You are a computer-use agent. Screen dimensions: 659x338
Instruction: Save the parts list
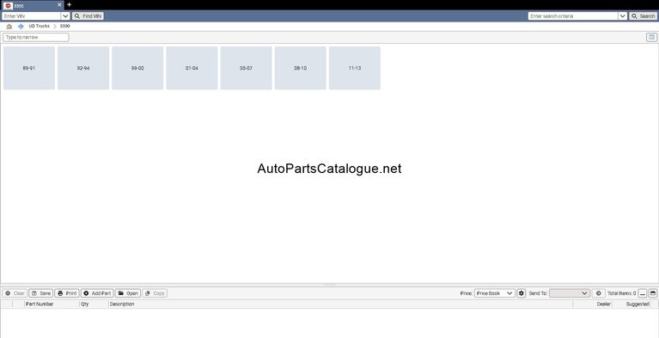(x=40, y=293)
